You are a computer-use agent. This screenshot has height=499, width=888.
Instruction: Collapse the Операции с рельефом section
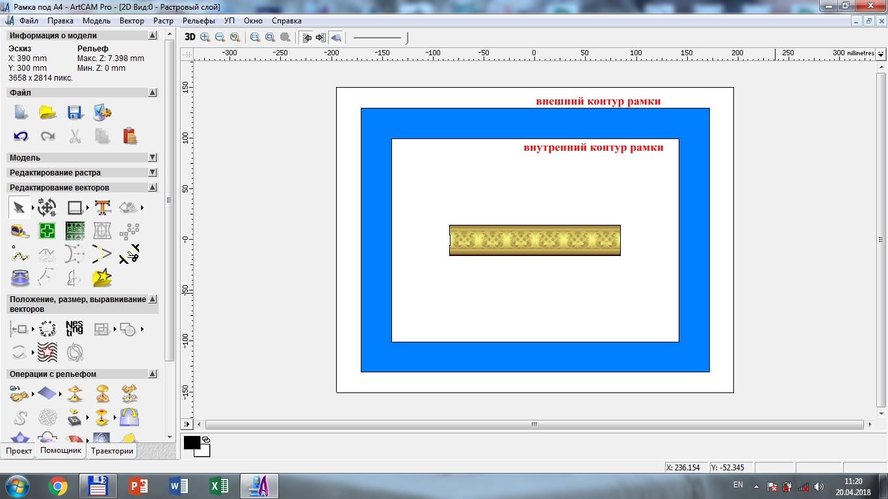pyautogui.click(x=153, y=374)
